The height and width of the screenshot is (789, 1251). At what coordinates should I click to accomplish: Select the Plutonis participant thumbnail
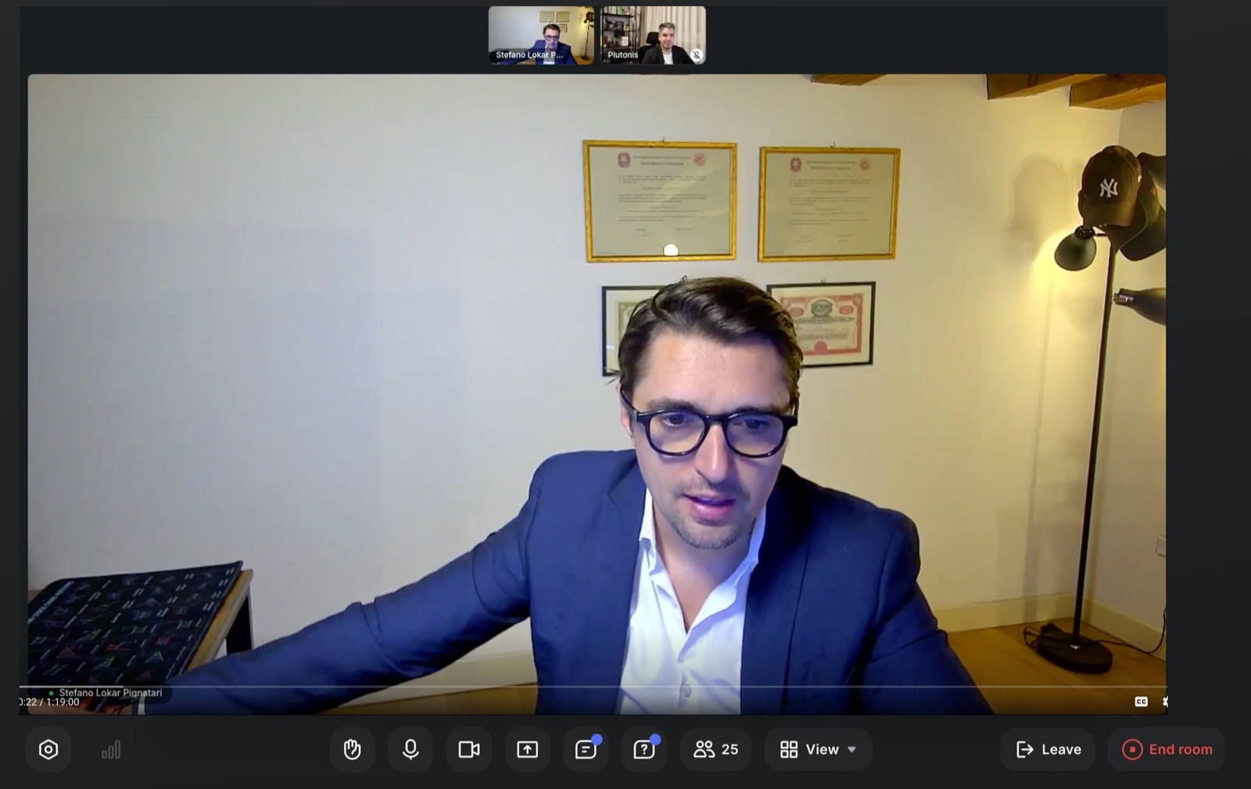[x=653, y=35]
